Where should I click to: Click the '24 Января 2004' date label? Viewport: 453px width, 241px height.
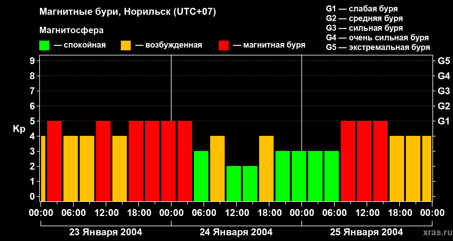click(236, 232)
